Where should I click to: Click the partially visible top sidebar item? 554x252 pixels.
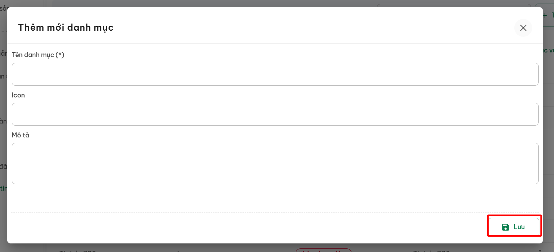pyautogui.click(x=4, y=9)
